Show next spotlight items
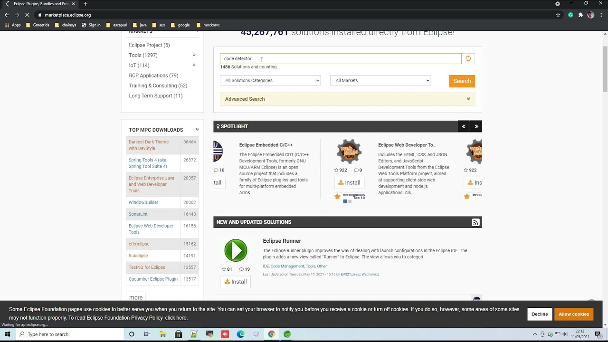 pyautogui.click(x=476, y=126)
